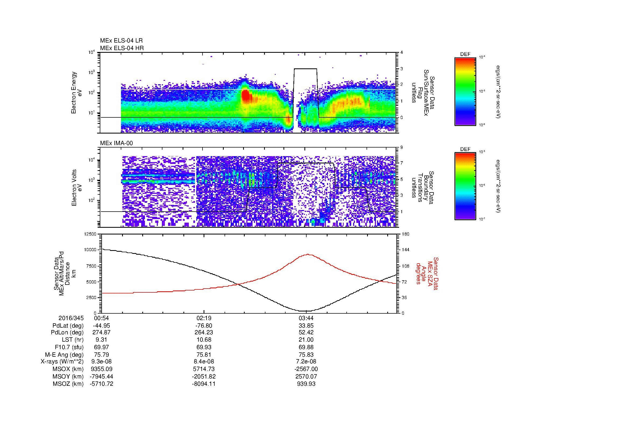This screenshot has height=445, width=629.
Task: Click the 180 SZA axis tick label
Action: [406, 234]
